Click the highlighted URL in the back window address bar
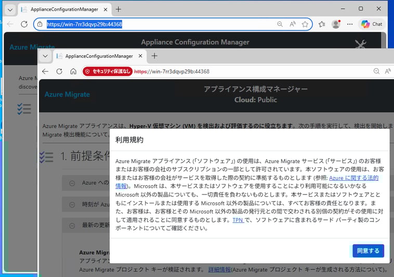394x277 pixels. (x=84, y=24)
